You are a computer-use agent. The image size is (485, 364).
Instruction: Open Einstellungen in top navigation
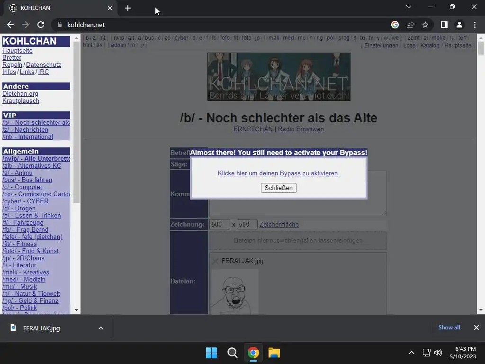(381, 45)
